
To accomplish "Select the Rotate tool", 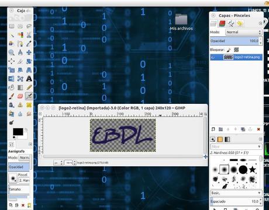I will (x=29, y=61).
